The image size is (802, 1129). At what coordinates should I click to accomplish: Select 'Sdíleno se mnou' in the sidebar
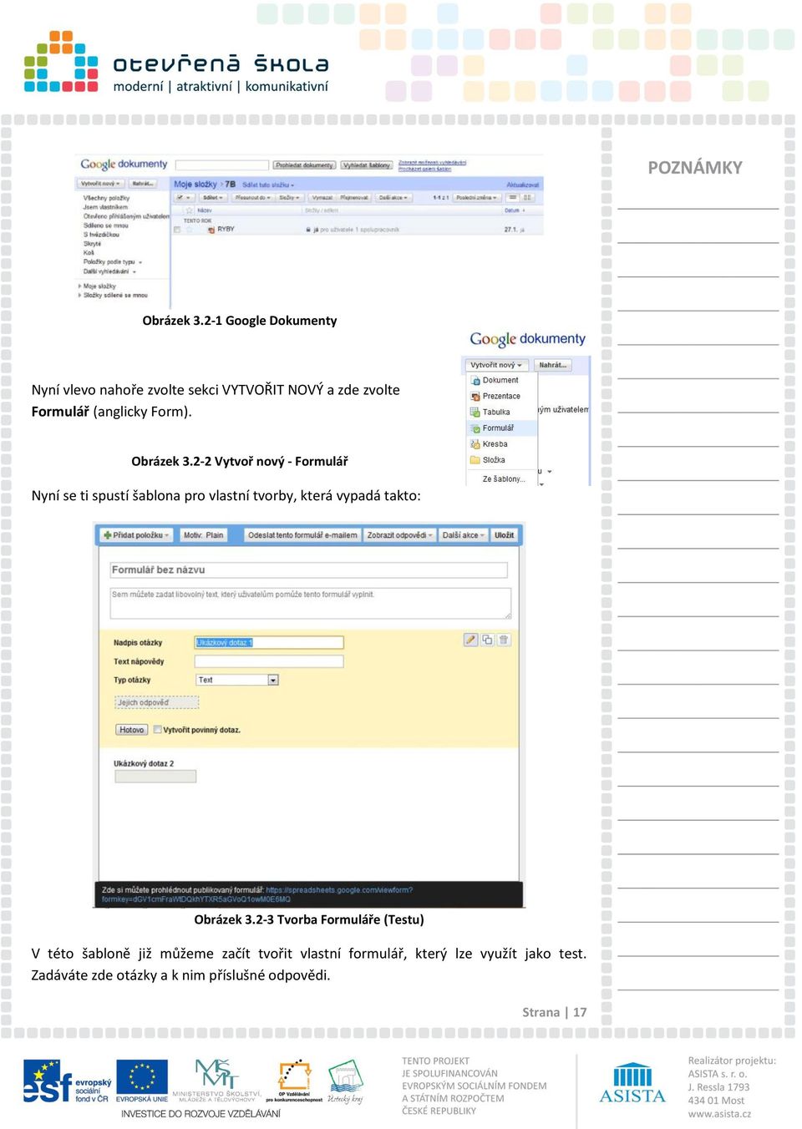[x=105, y=225]
